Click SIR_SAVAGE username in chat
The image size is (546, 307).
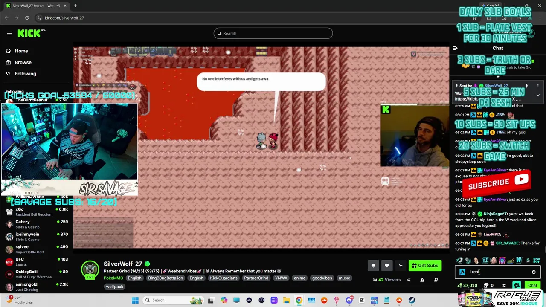pyautogui.click(x=507, y=243)
